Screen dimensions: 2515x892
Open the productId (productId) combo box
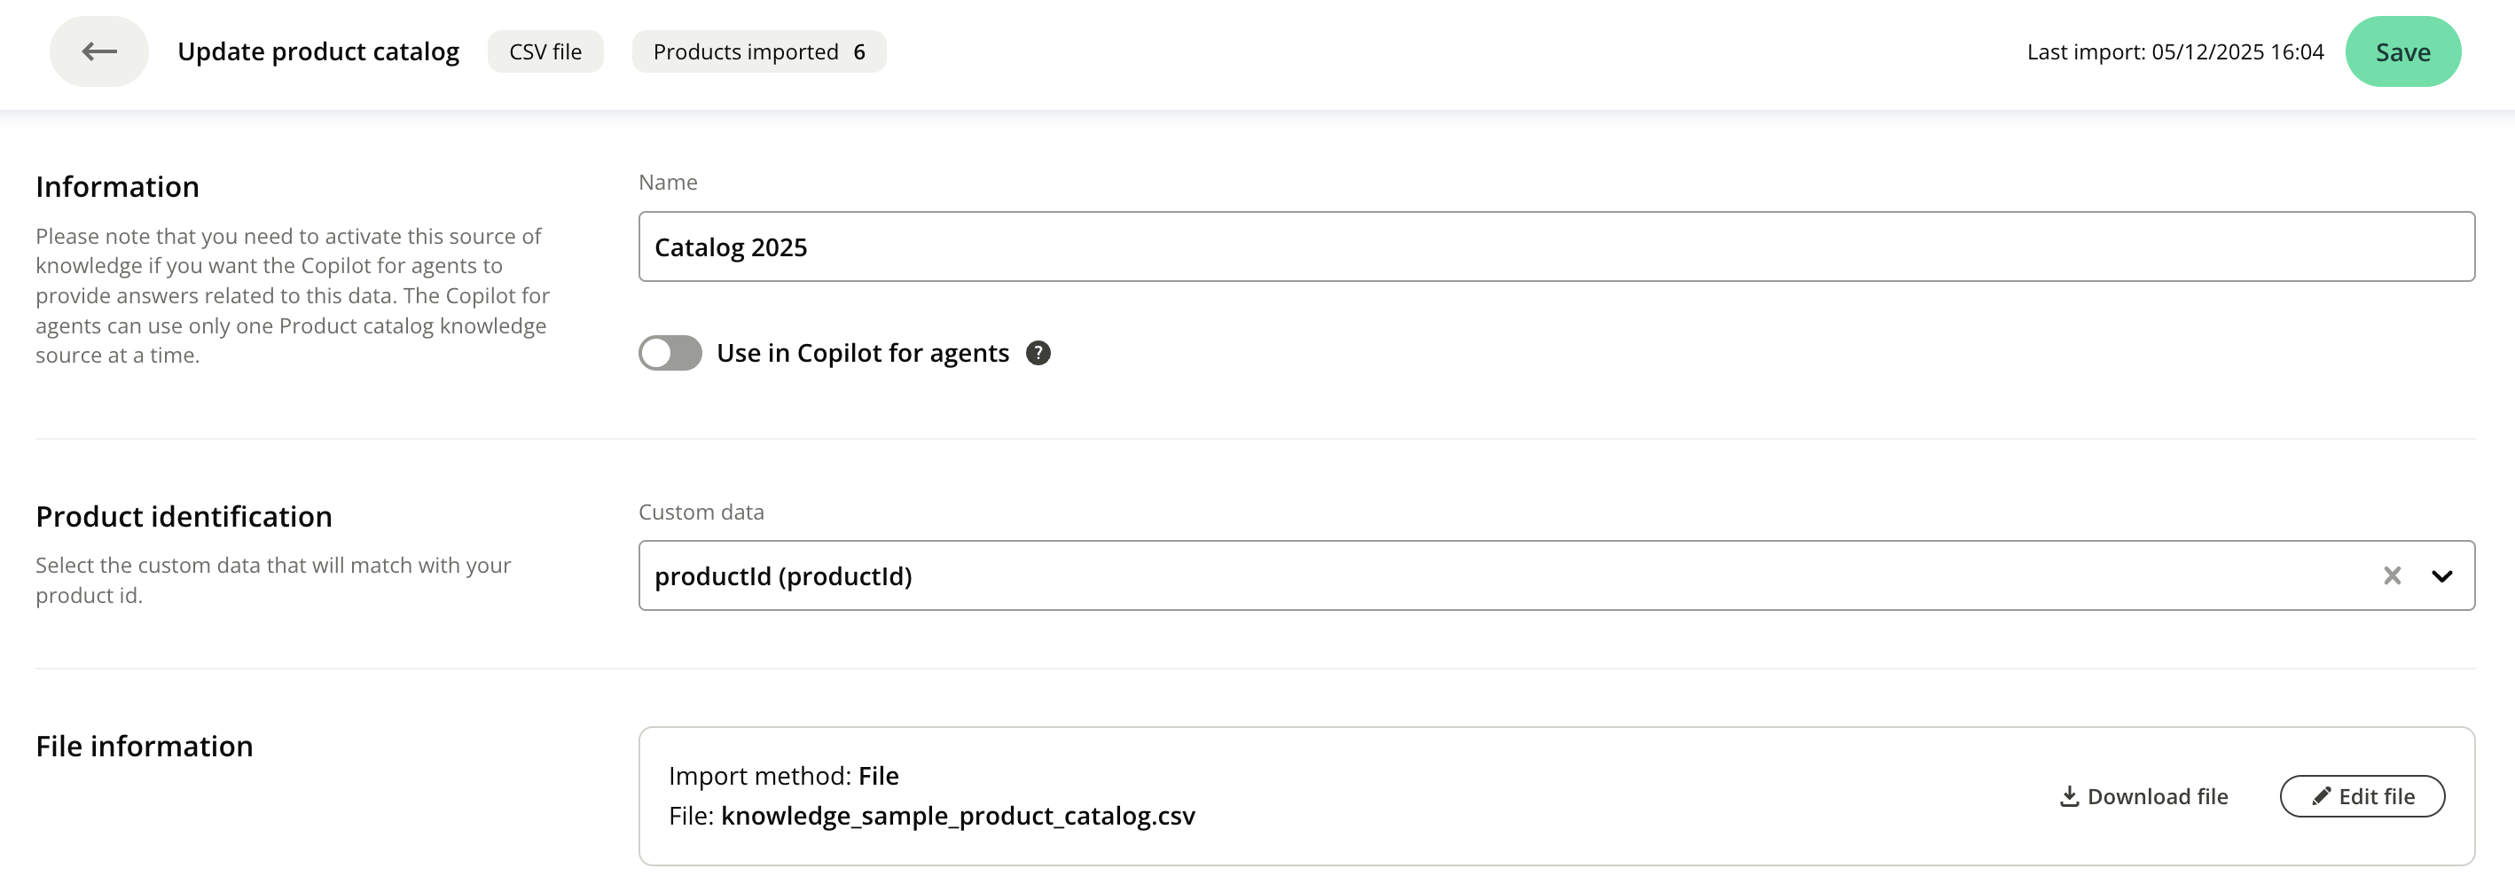pos(1464,575)
